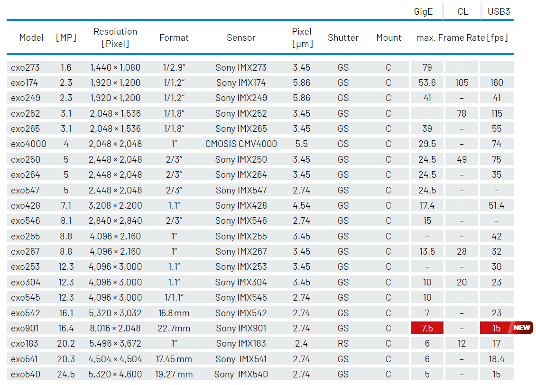Viewport: 536px width, 385px height.
Task: Select the exo542 model name
Action: coord(25,313)
